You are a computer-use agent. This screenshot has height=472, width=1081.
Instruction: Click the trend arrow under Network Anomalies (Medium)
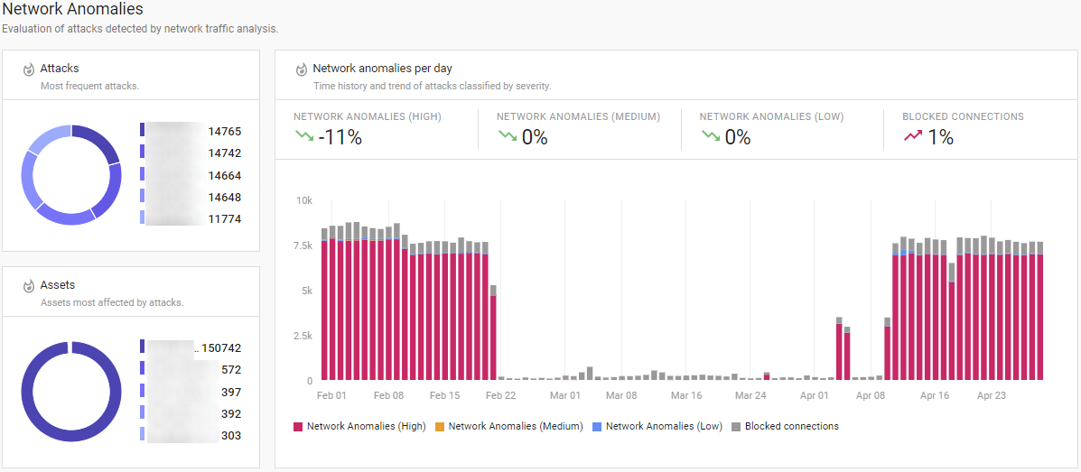coord(507,136)
